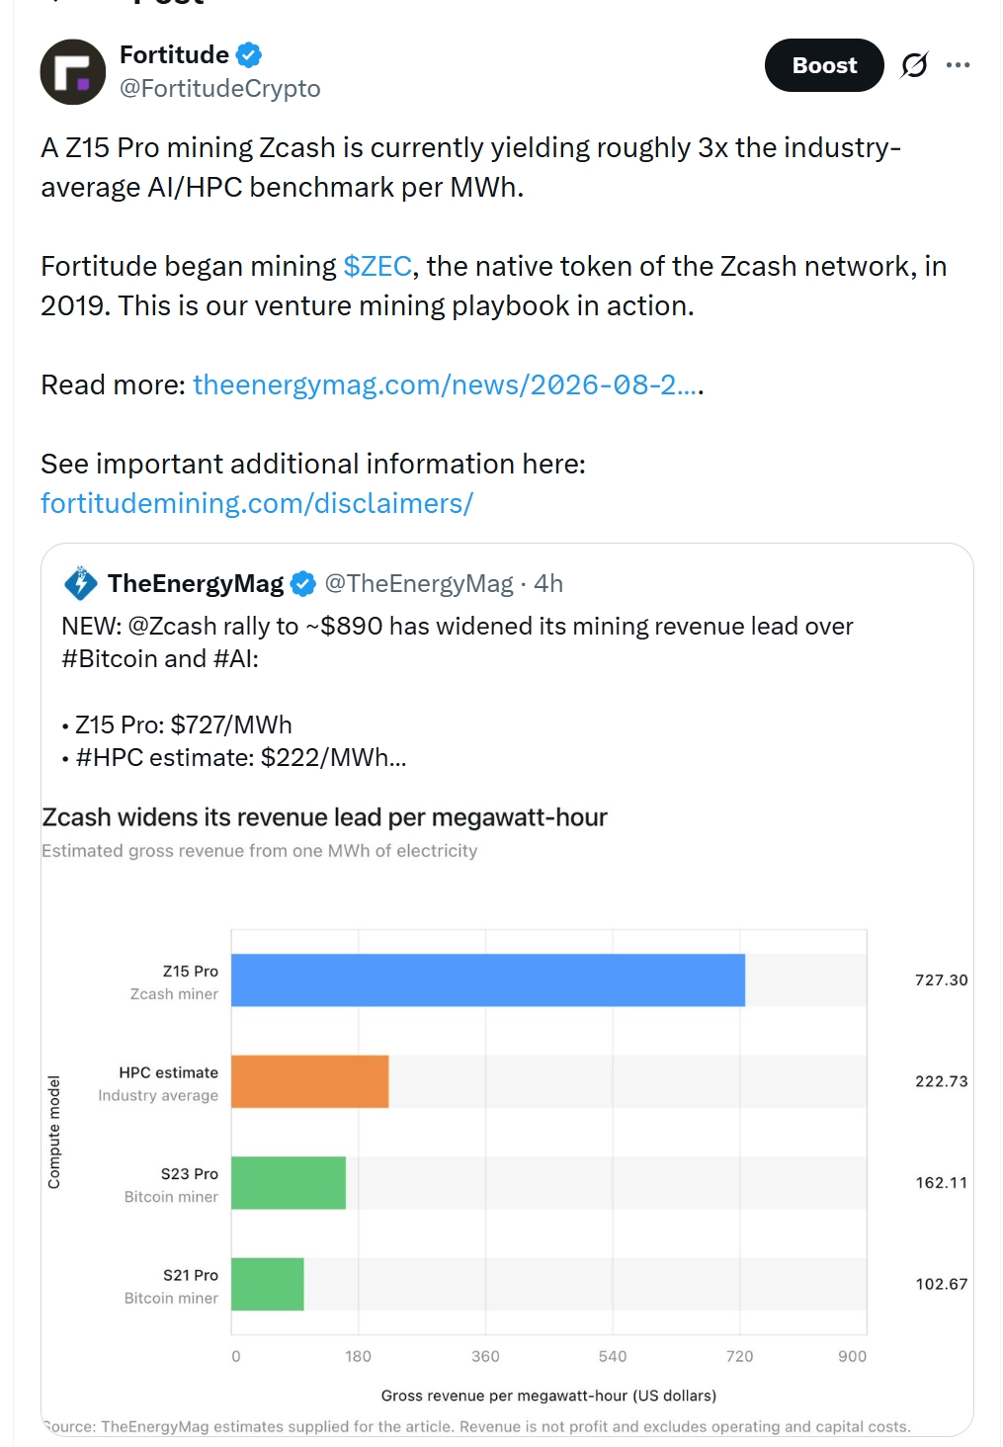The width and height of the screenshot is (1003, 1447).
Task: Click the green S21 Pro bar
Action: 268,1284
